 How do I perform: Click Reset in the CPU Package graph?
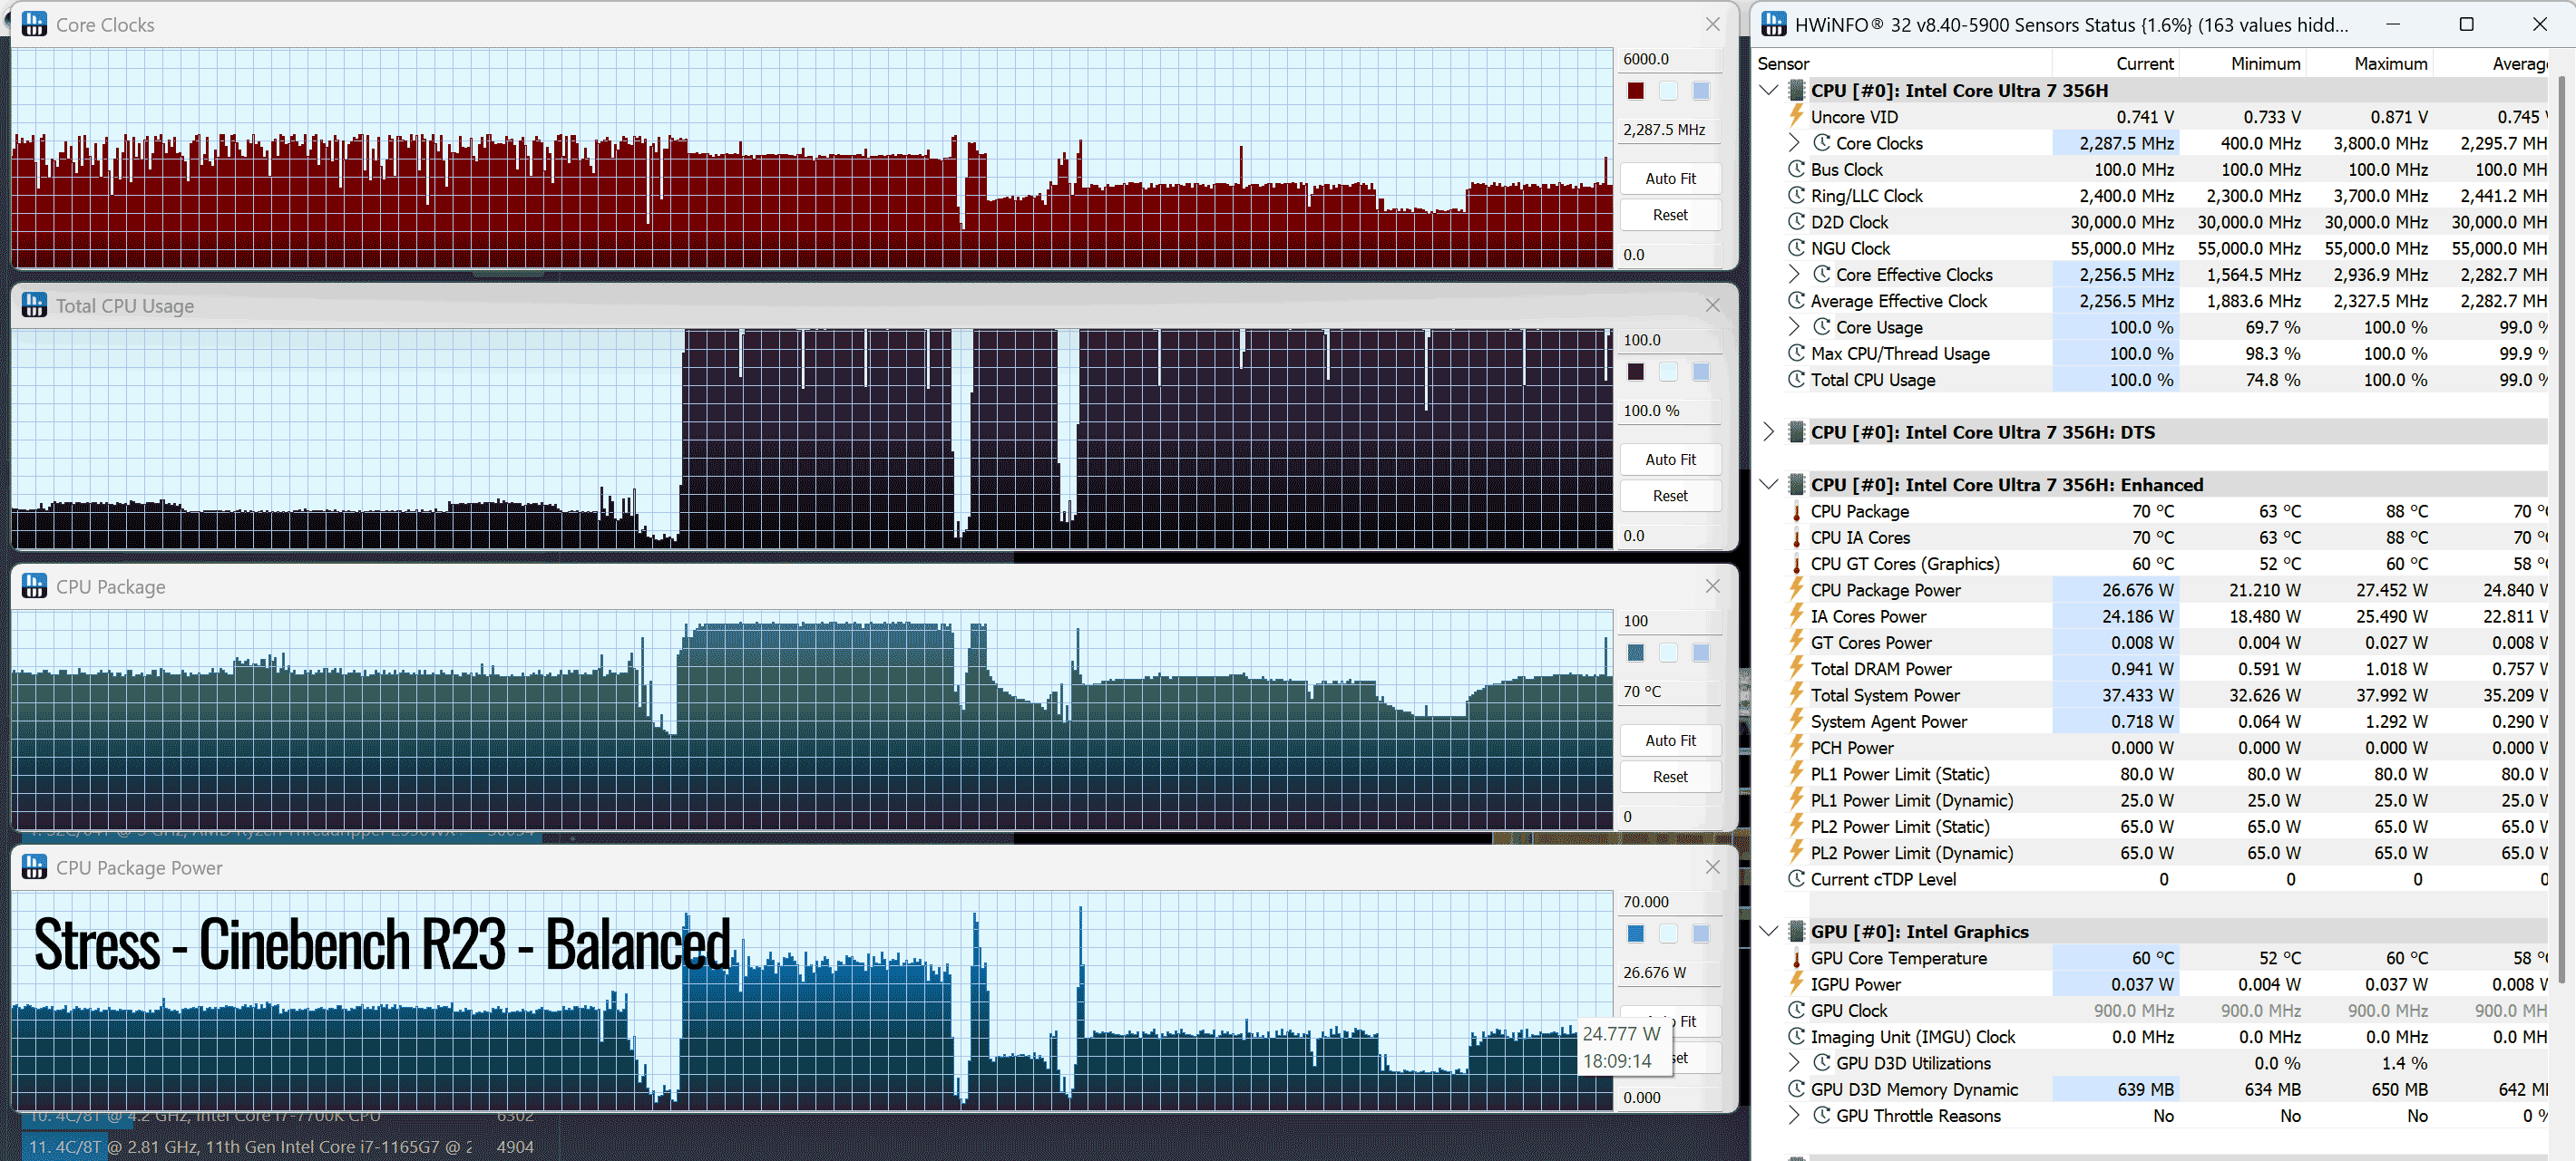tap(1670, 778)
